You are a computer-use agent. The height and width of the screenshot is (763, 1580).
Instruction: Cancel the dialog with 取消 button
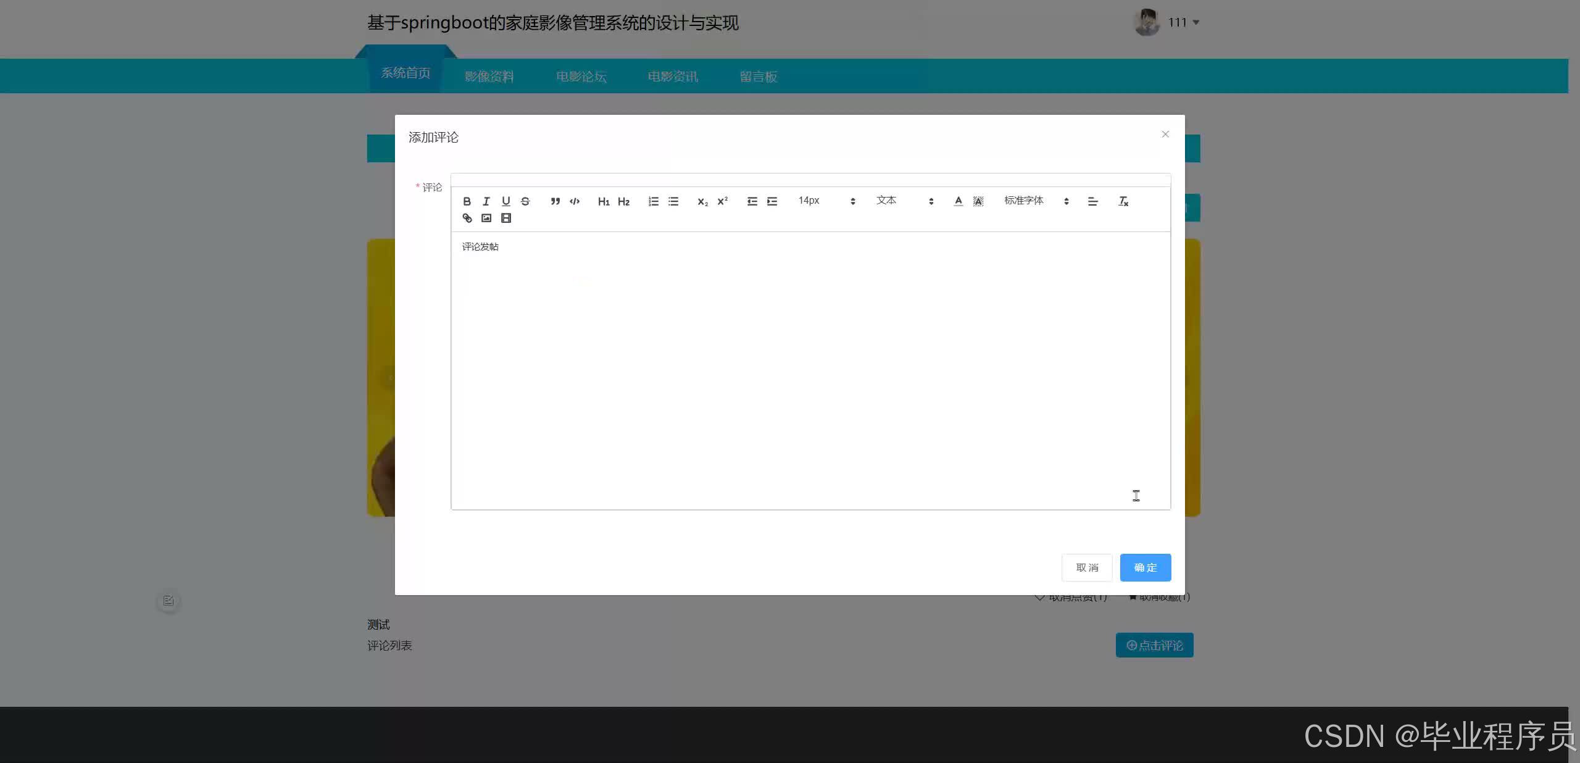coord(1087,567)
